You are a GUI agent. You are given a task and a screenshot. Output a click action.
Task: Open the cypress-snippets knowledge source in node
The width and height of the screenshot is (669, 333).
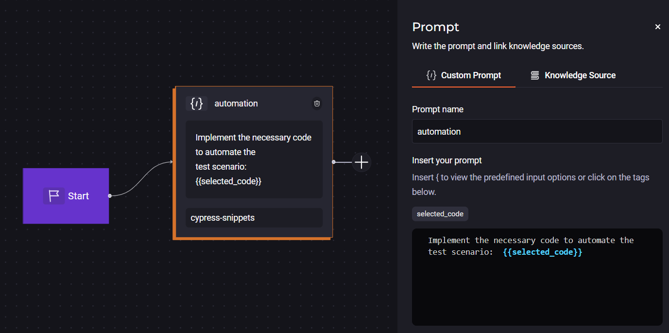pos(254,218)
